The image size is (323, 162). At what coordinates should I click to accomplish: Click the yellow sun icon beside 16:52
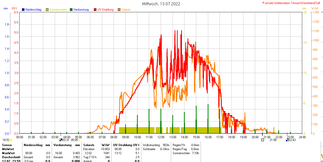11,140
